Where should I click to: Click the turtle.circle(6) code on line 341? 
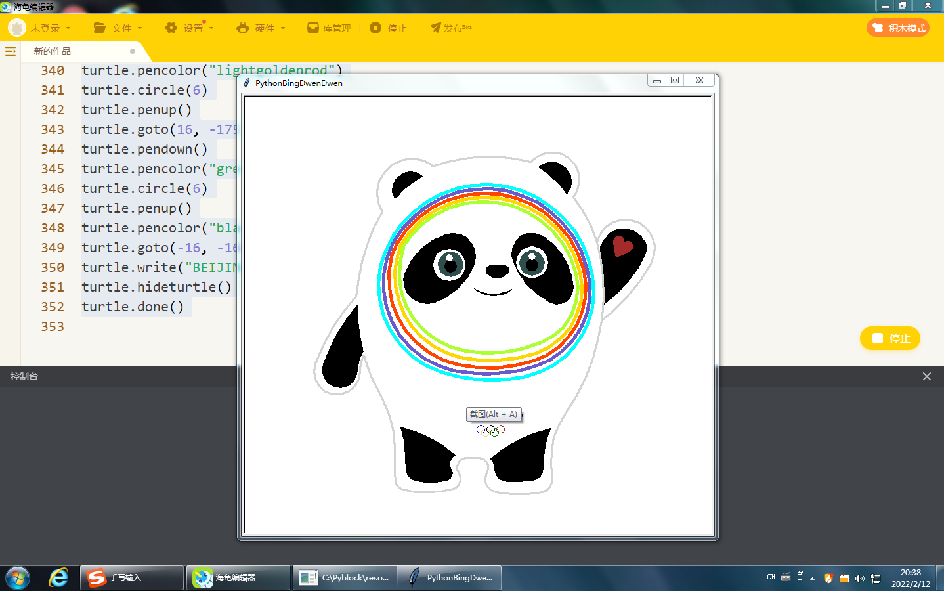point(144,90)
